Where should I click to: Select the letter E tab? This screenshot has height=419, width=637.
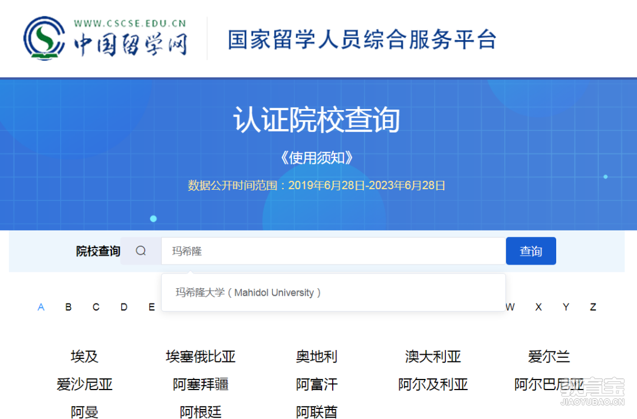[x=152, y=307]
